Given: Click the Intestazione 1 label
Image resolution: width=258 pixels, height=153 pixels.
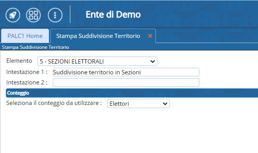Looking at the screenshot, I should click(x=27, y=72).
